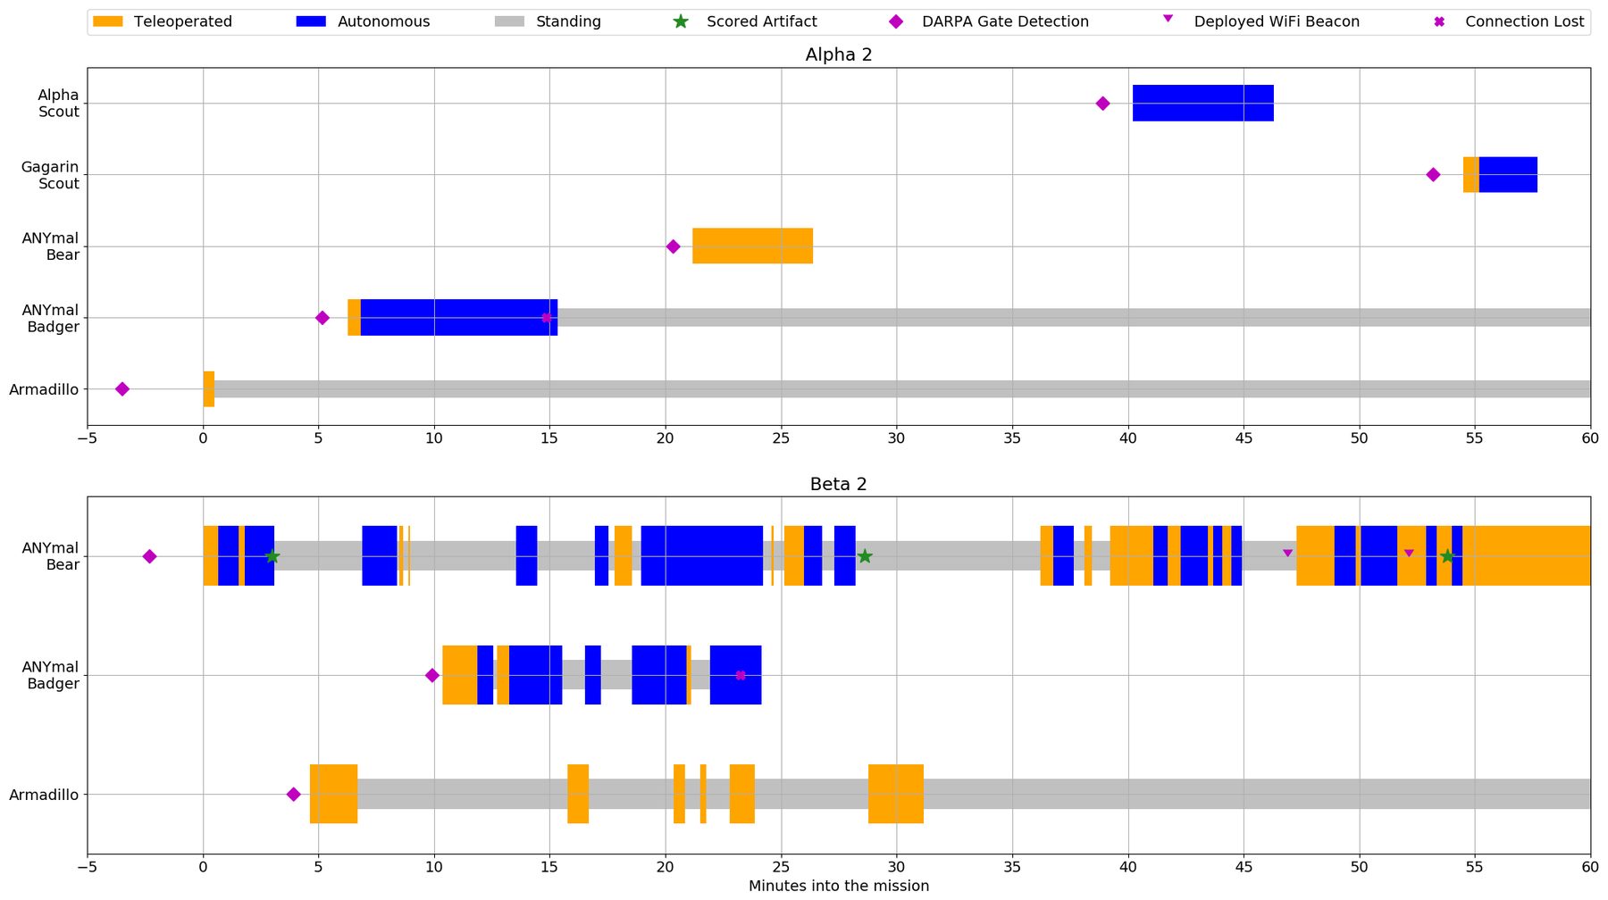Click the 'Teleoperated' legend label

pyautogui.click(x=183, y=21)
